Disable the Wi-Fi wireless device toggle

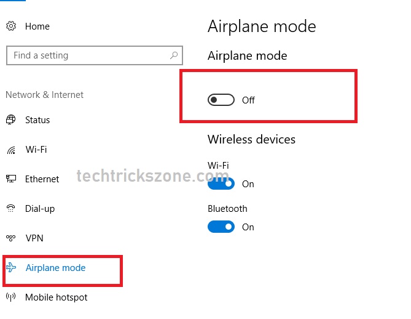click(x=221, y=184)
